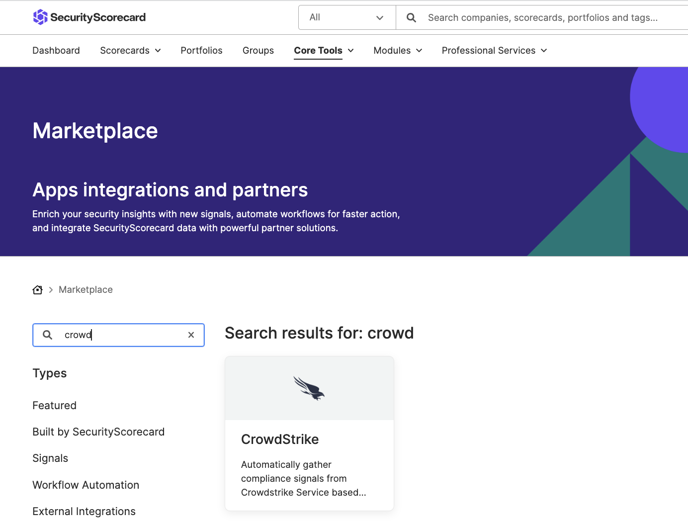Click the magnifying glass in the top search bar
688x526 pixels.
click(411, 17)
